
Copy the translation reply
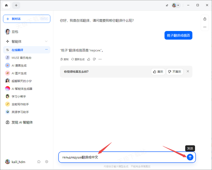[x=64, y=59]
